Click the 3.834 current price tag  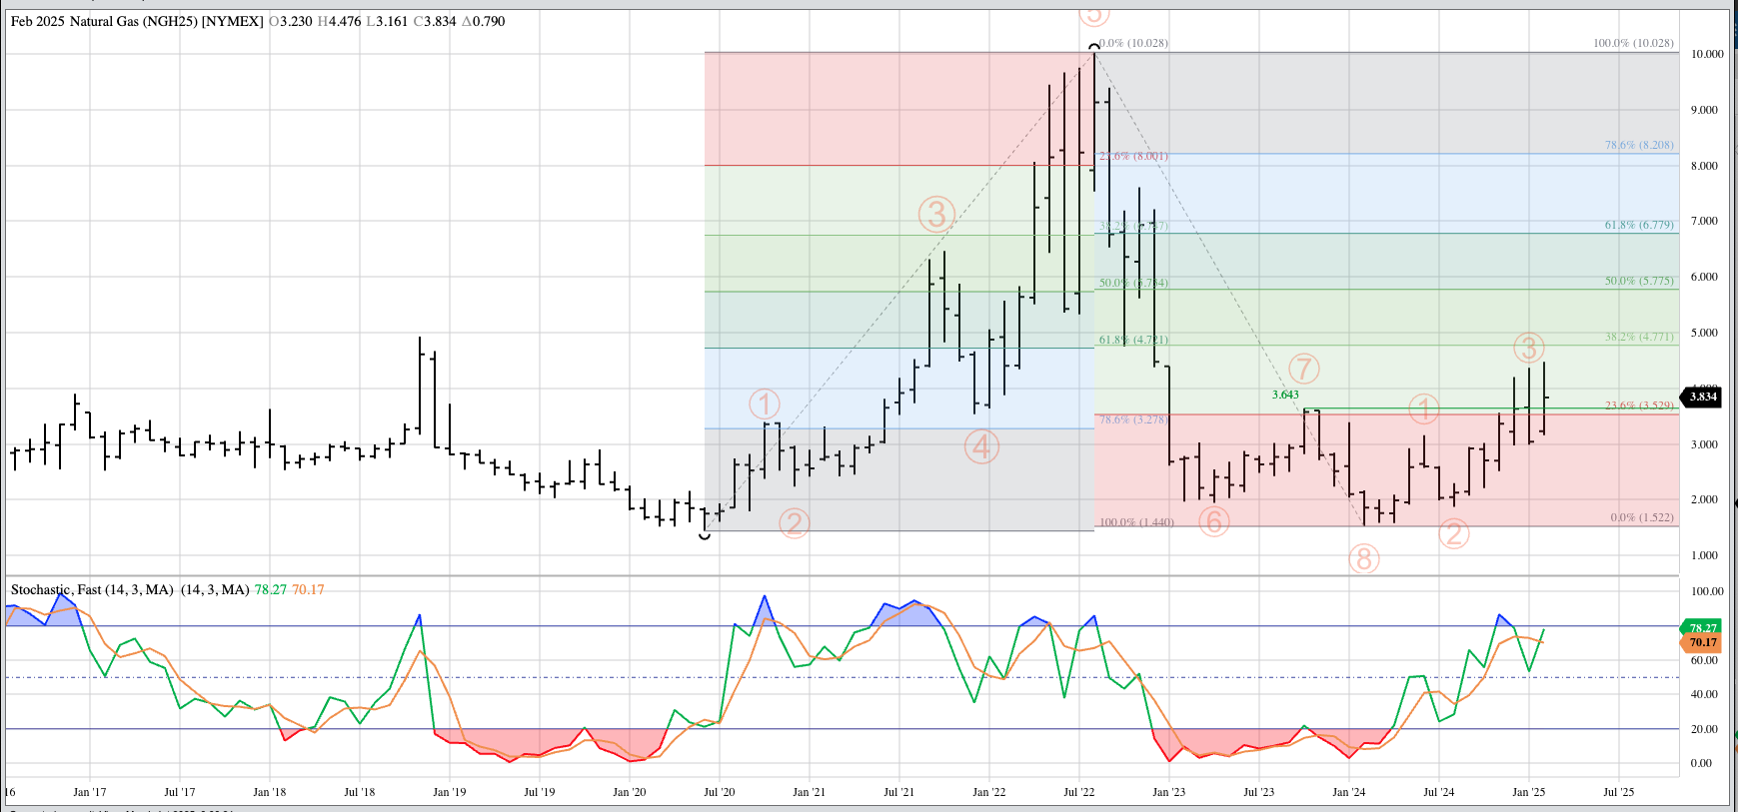[x=1702, y=397]
